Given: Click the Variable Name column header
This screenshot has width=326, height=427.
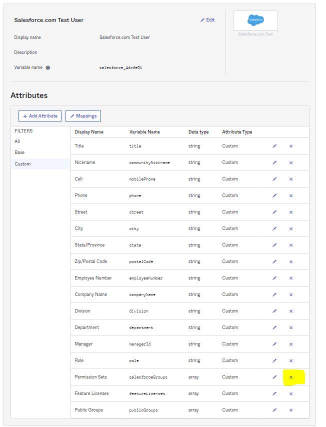Looking at the screenshot, I should tap(144, 132).
